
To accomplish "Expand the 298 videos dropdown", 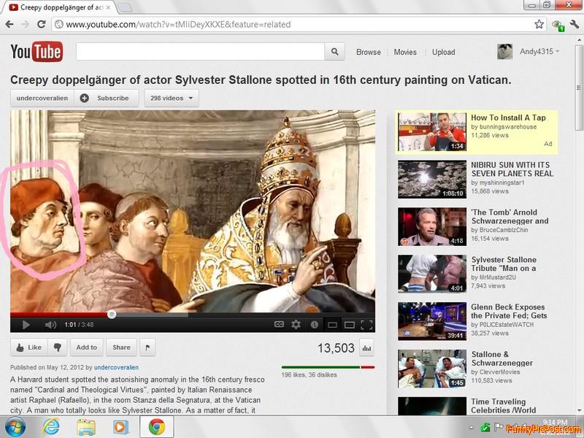I will [x=172, y=99].
